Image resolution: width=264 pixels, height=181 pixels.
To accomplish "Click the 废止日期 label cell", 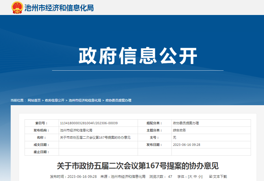I will tap(42, 152).
